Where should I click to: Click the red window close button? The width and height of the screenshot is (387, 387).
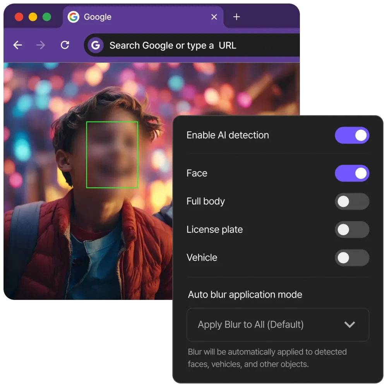click(19, 17)
